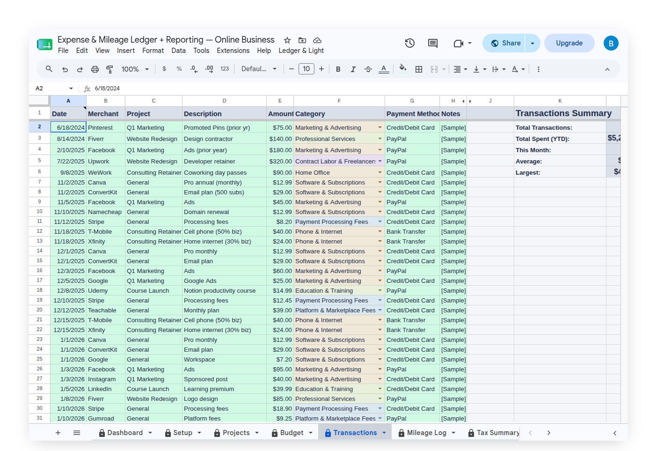Open vertical align dropdown
The width and height of the screenshot is (657, 451).
coord(480,69)
